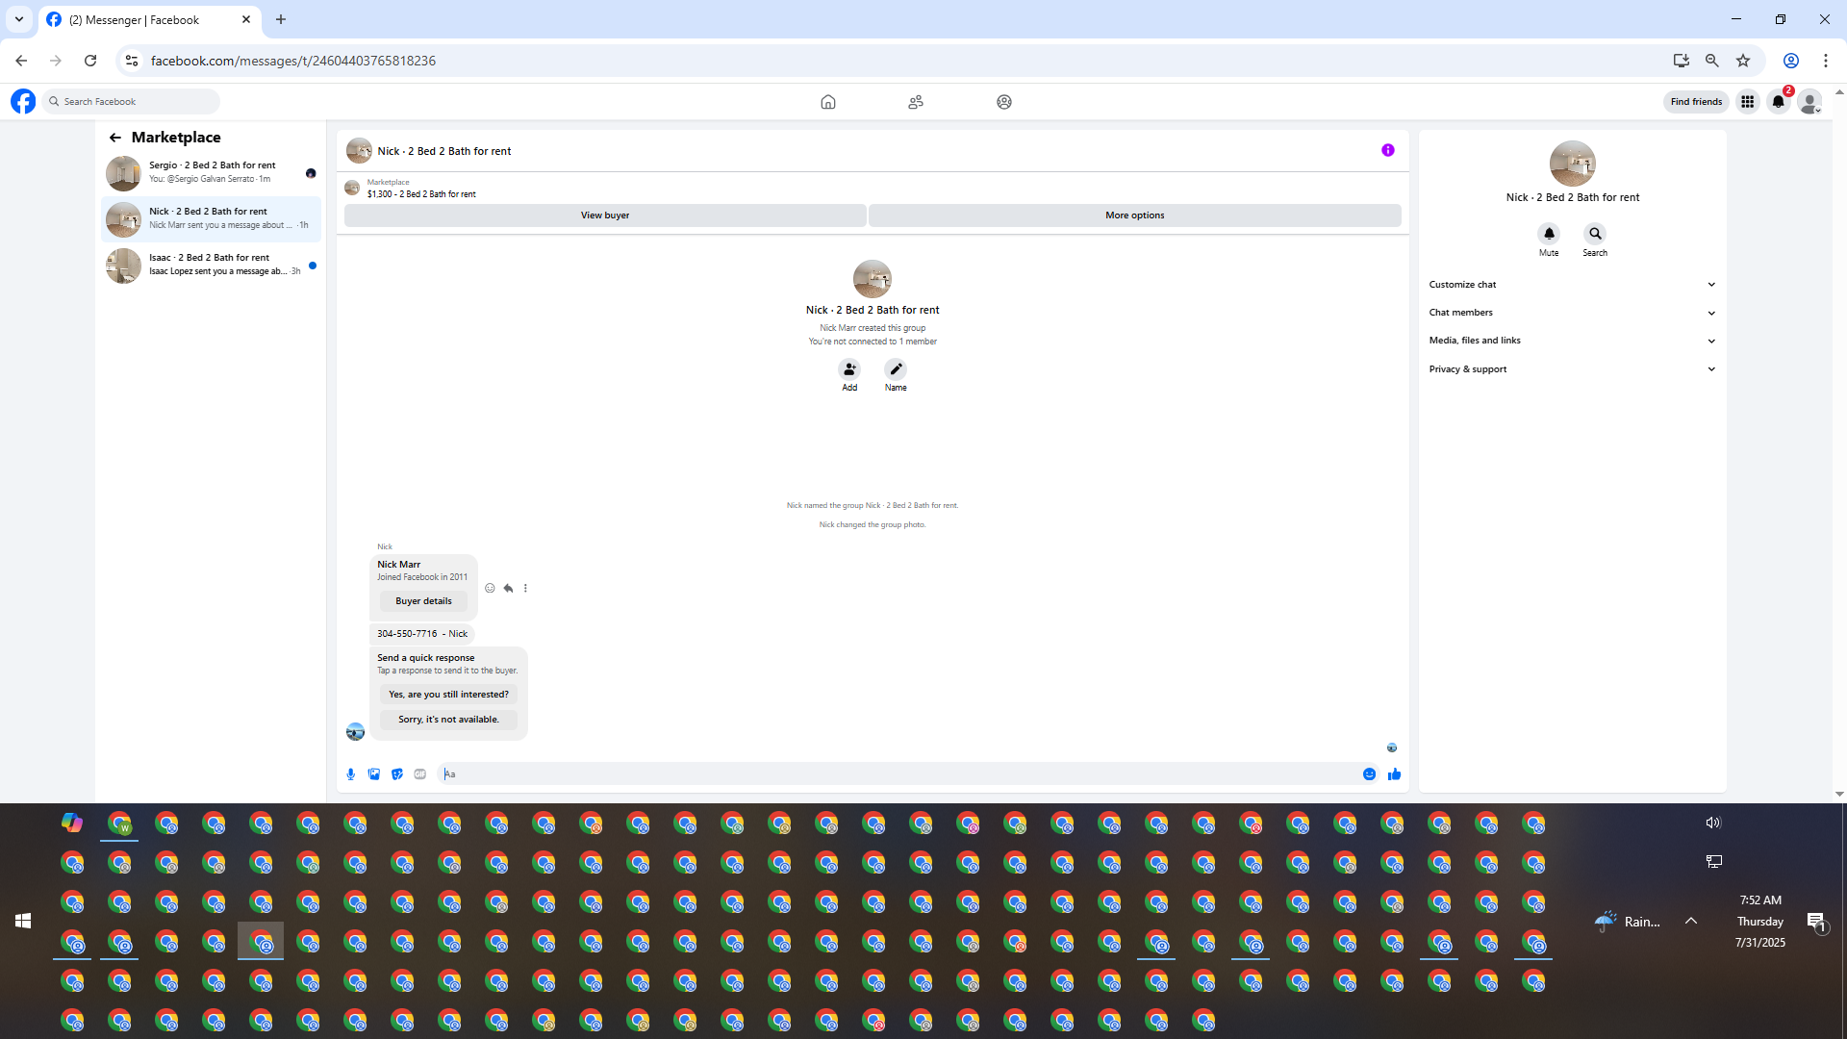Expand the Chat members section
Screen dimensions: 1847x1039
pyautogui.click(x=1572, y=313)
